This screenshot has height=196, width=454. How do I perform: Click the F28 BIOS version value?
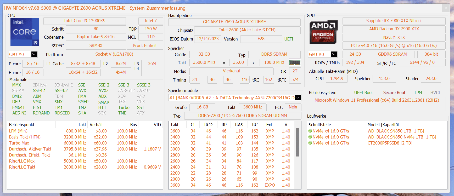pyautogui.click(x=261, y=39)
